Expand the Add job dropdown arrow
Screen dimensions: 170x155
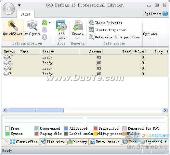coord(64,38)
